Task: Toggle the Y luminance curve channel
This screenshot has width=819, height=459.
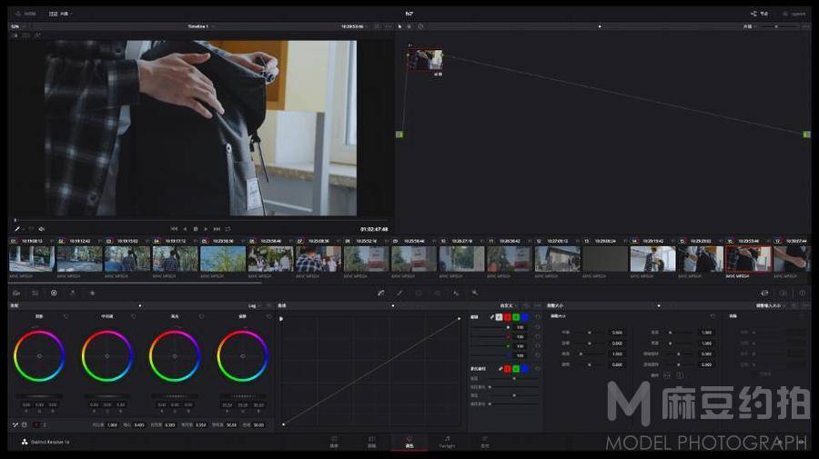Action: (x=499, y=317)
